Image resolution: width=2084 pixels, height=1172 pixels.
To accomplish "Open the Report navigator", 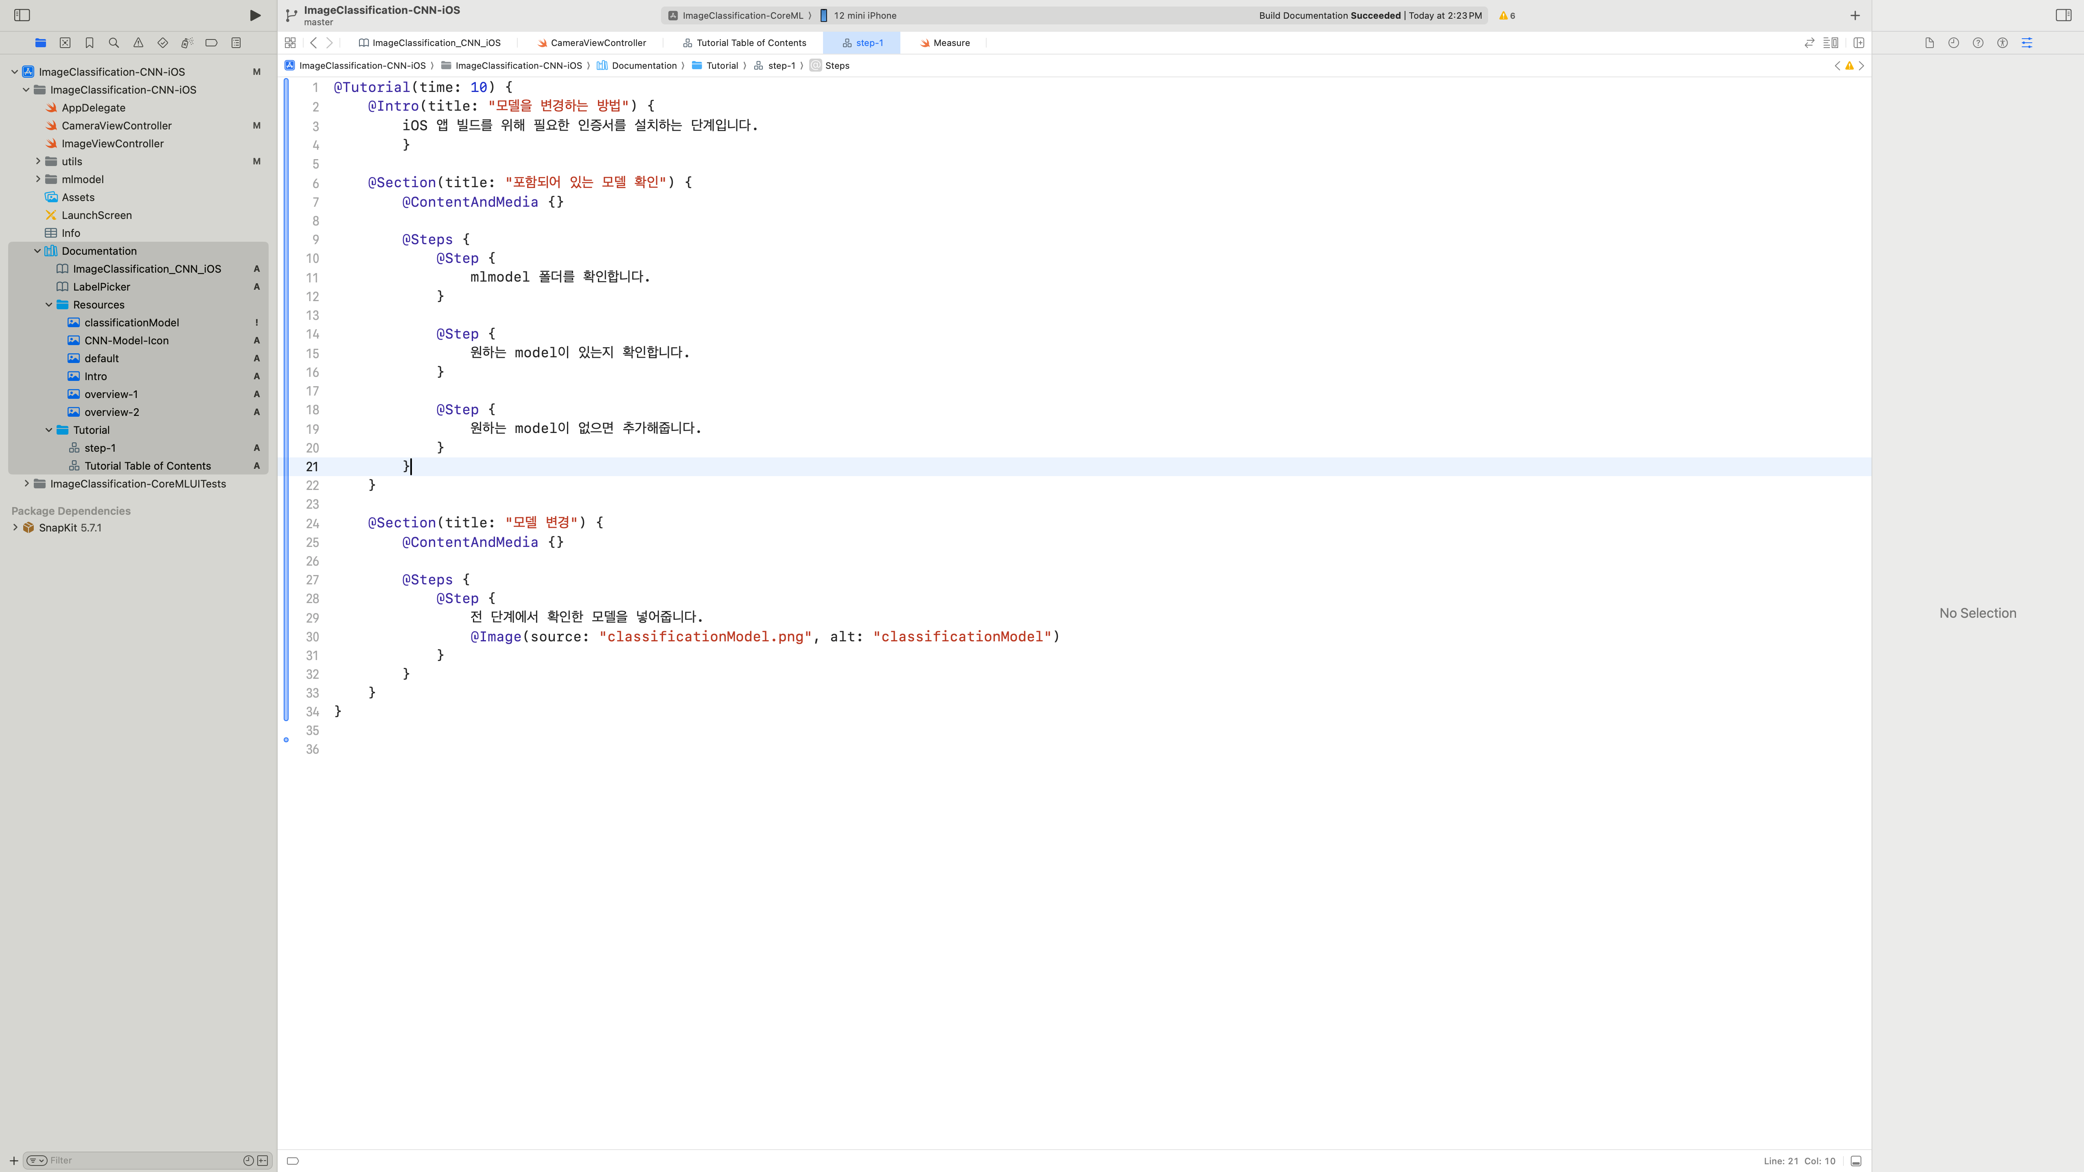I will [236, 43].
